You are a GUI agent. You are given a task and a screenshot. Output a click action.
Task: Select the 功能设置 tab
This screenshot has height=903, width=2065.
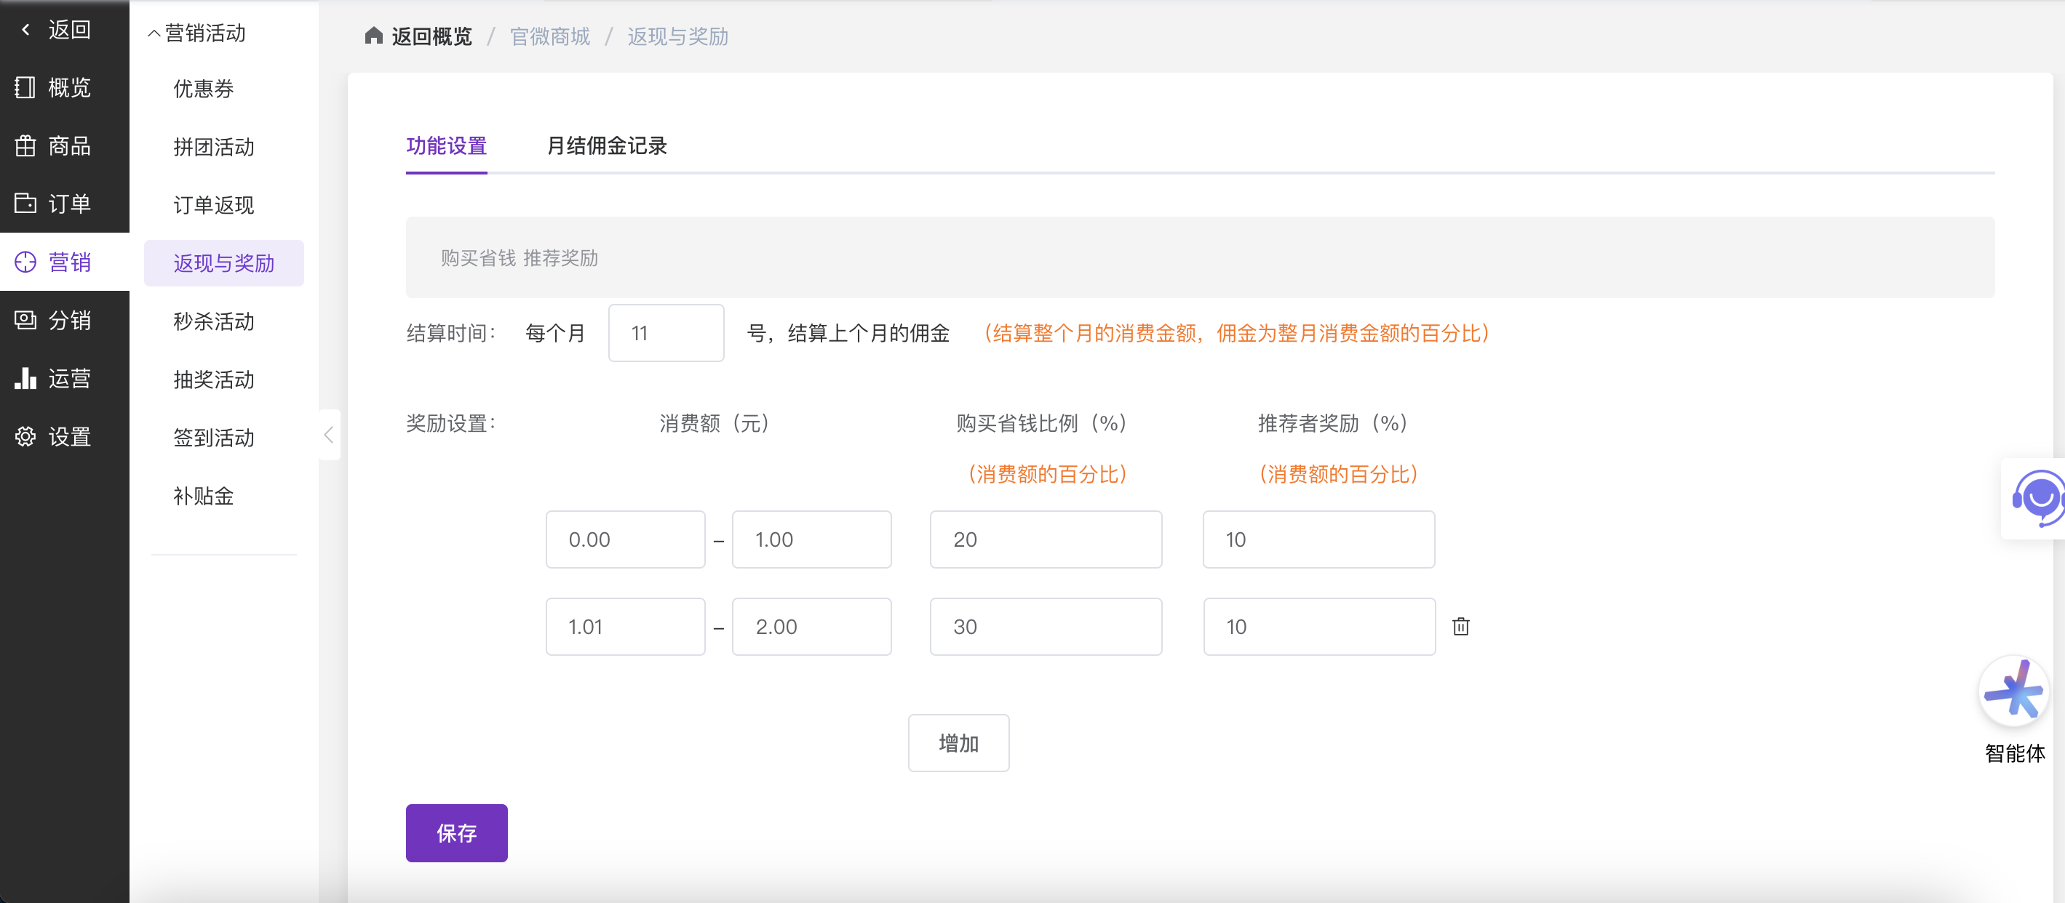(x=446, y=146)
